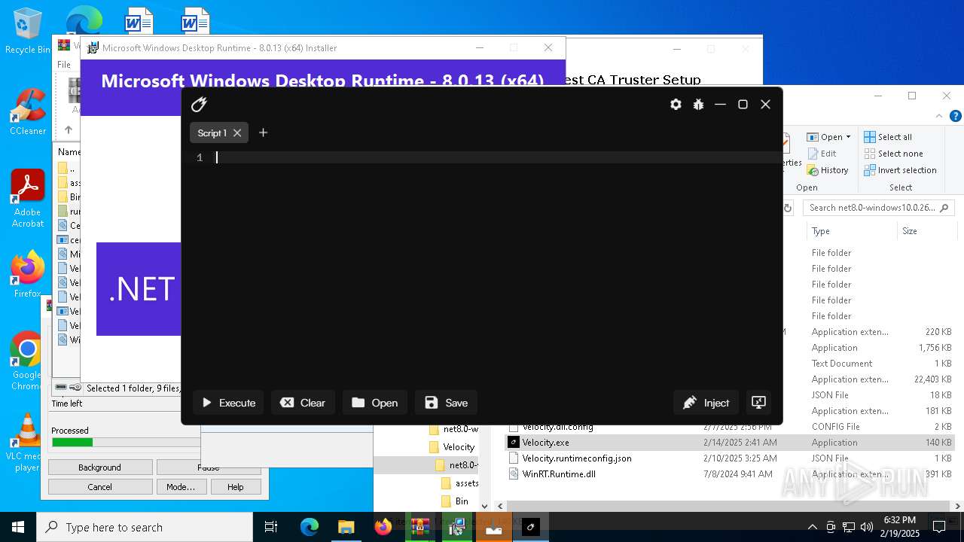
Task: Clear the script editor
Action: pos(303,403)
